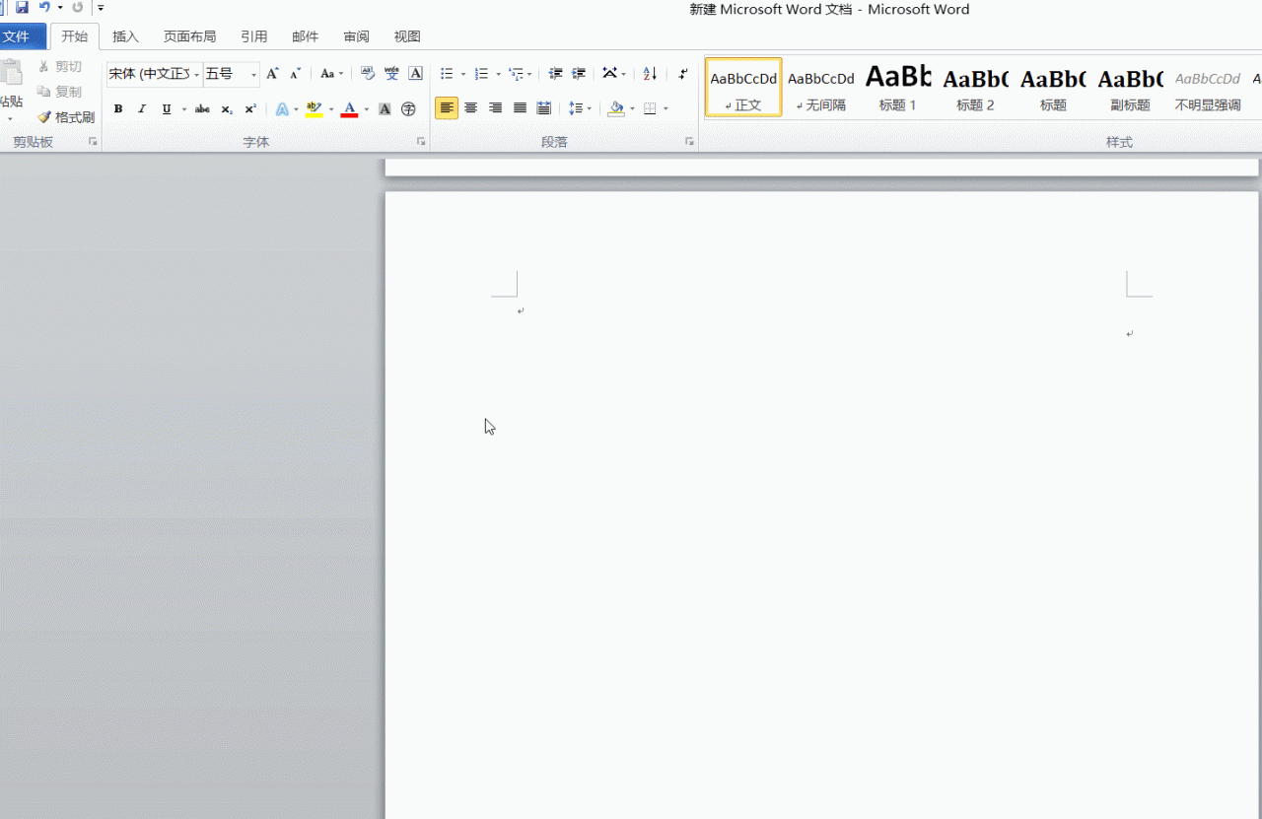This screenshot has height=819, width=1262.
Task: Open Asian layout text tool
Action: tap(610, 74)
